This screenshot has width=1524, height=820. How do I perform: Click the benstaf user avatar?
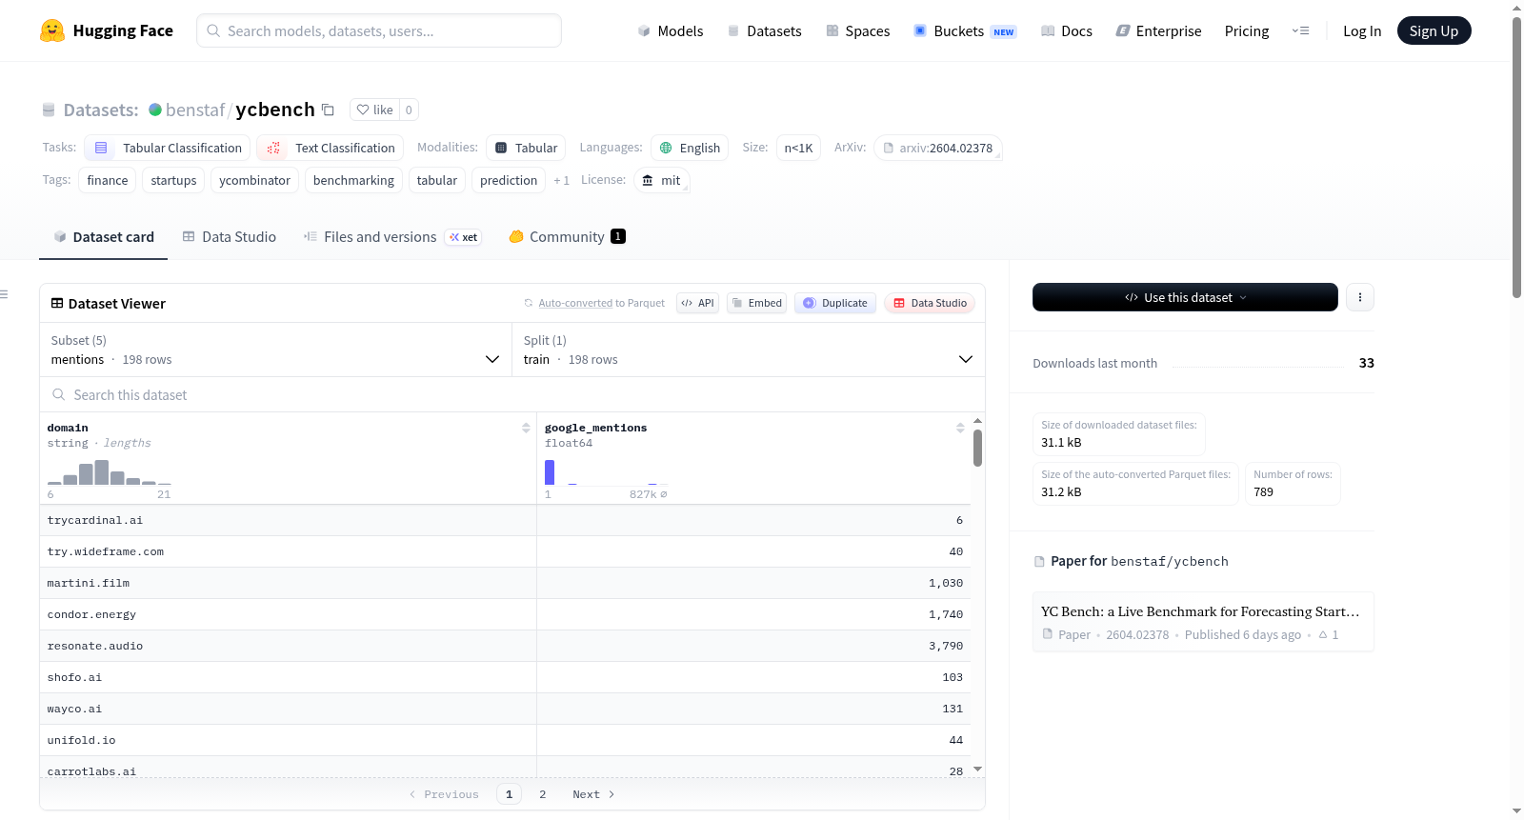click(155, 110)
